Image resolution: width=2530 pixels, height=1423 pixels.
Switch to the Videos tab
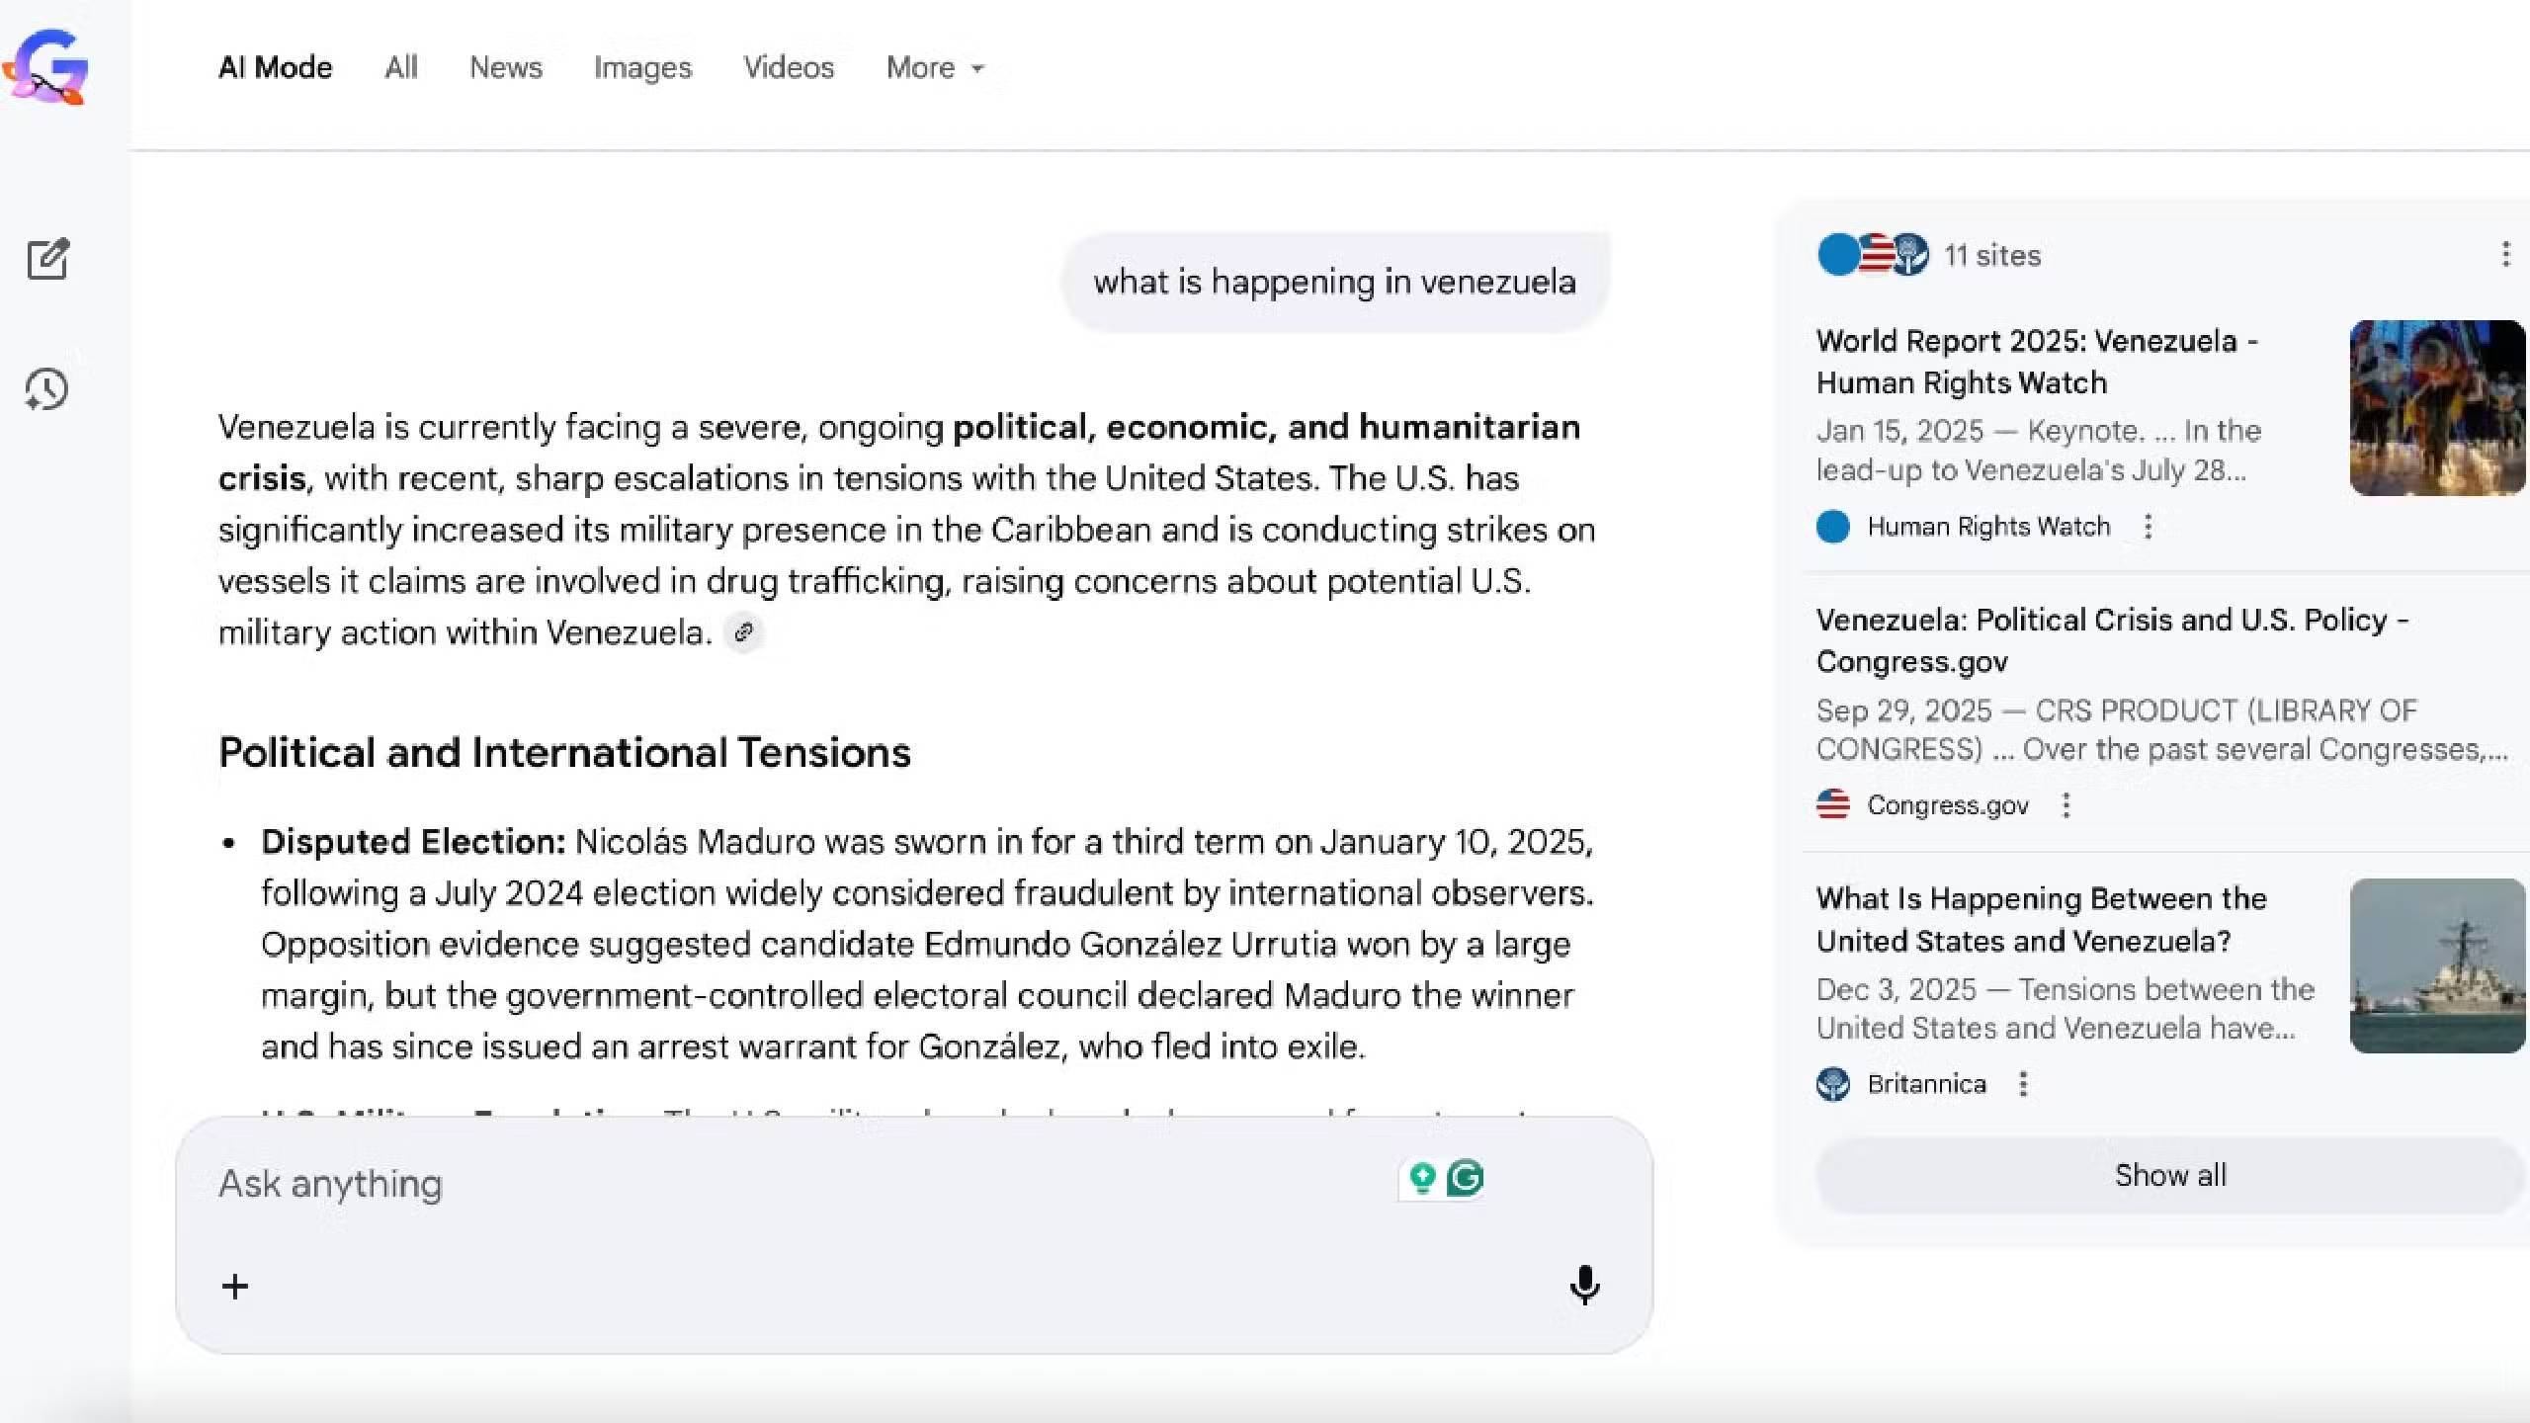pyautogui.click(x=789, y=67)
